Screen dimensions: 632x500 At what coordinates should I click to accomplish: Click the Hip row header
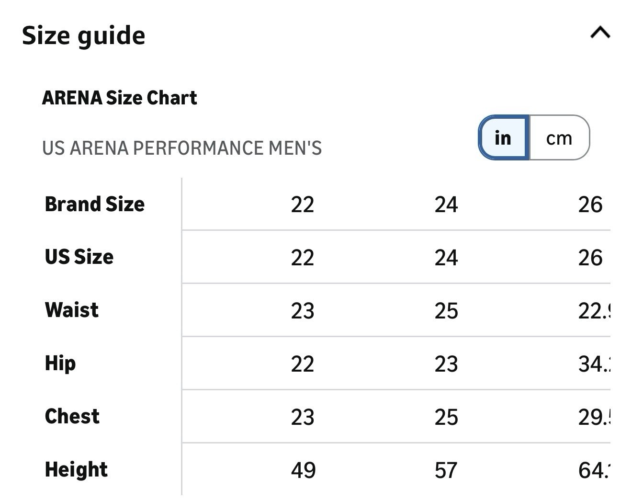pos(60,364)
